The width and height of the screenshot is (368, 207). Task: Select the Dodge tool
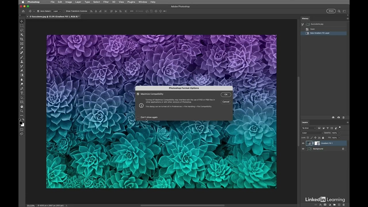point(22,84)
